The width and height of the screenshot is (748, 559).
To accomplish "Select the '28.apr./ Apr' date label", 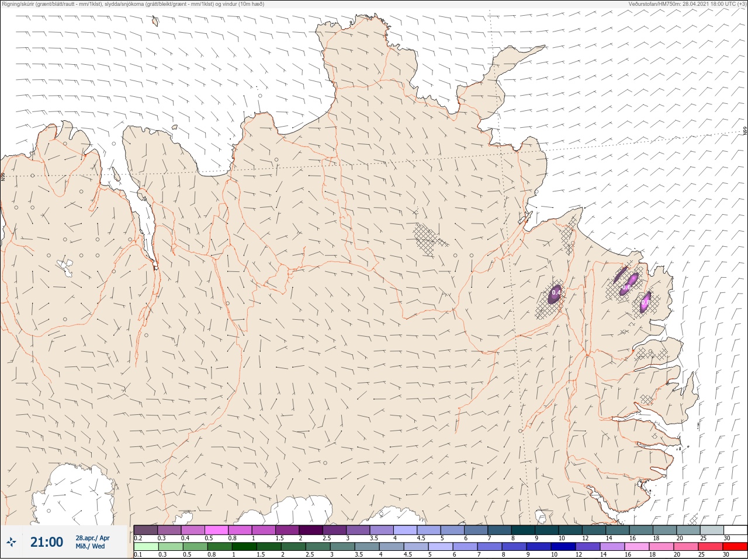I will (x=92, y=538).
